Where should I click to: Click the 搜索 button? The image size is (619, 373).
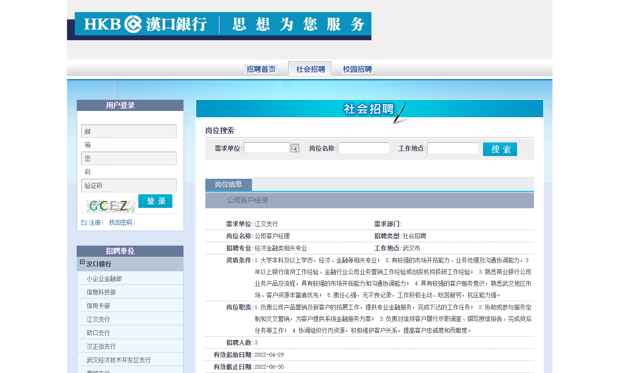click(500, 149)
